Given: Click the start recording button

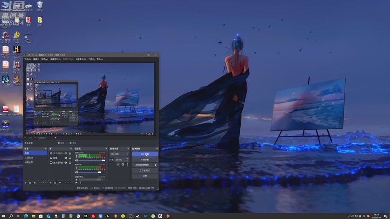Looking at the screenshot, I should [x=145, y=160].
